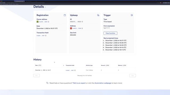170x95 pixels.
Task: Copy the History row transaction hash
Action: coord(75,70)
